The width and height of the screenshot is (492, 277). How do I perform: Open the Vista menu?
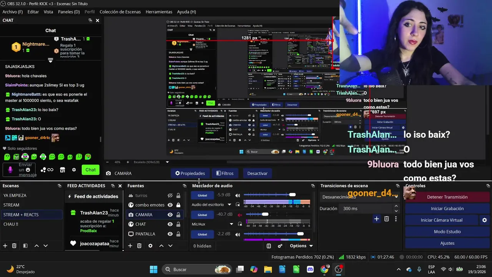(x=48, y=12)
